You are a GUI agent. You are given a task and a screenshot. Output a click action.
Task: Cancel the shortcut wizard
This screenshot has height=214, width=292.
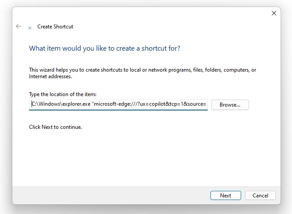click(260, 196)
